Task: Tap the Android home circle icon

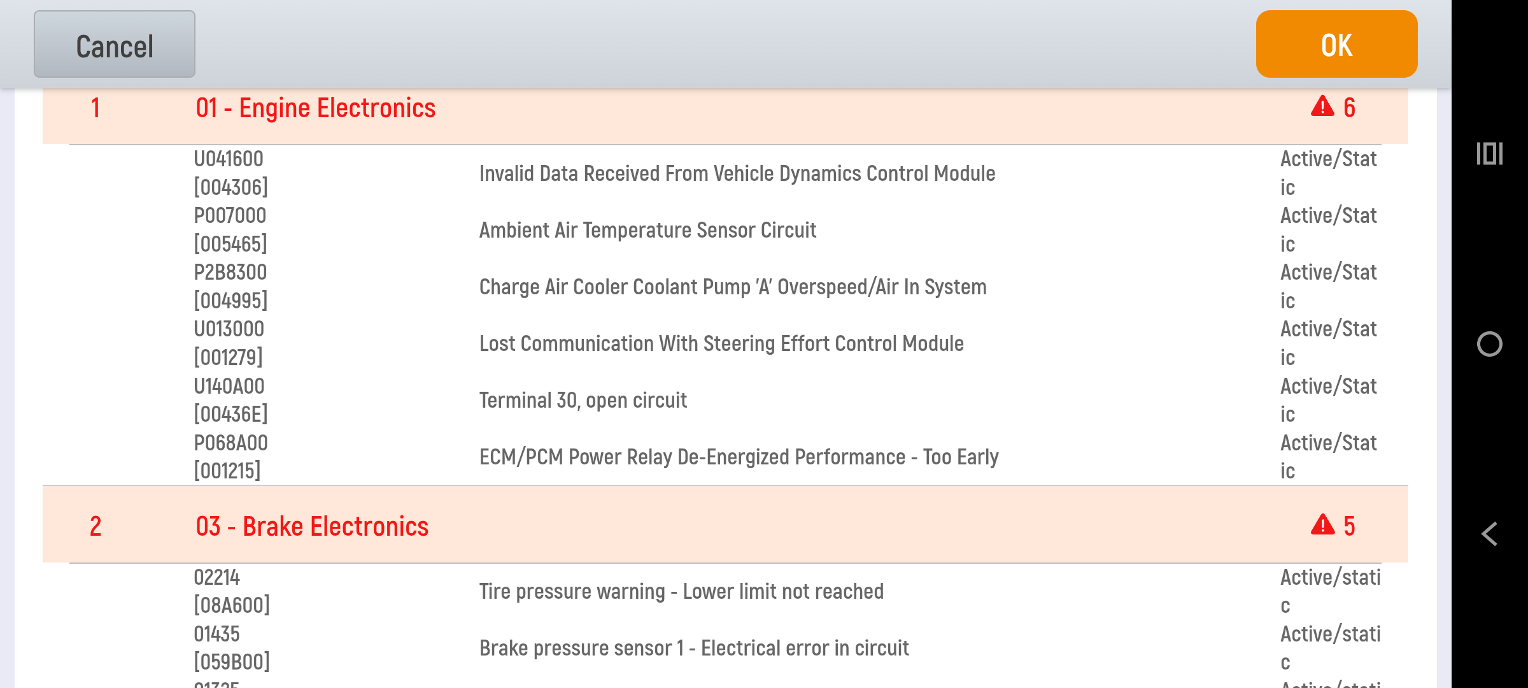Action: pos(1489,344)
